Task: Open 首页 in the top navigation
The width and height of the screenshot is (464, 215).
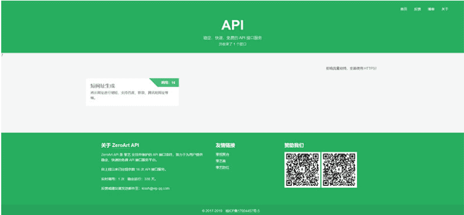Action: coord(404,9)
